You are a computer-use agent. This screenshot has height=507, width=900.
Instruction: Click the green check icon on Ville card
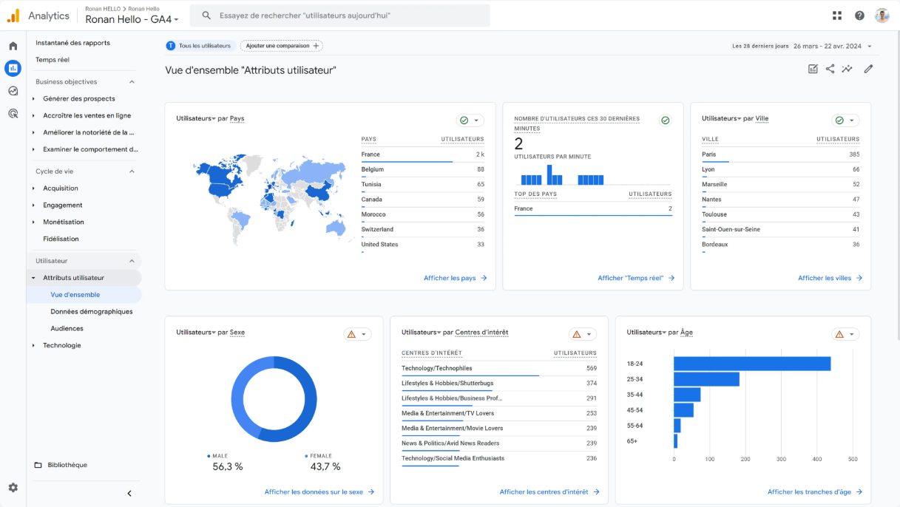839,120
